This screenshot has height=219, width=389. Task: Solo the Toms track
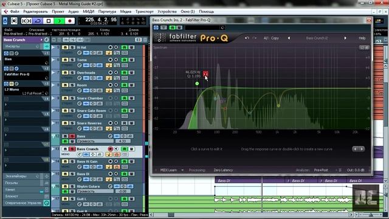72,60
